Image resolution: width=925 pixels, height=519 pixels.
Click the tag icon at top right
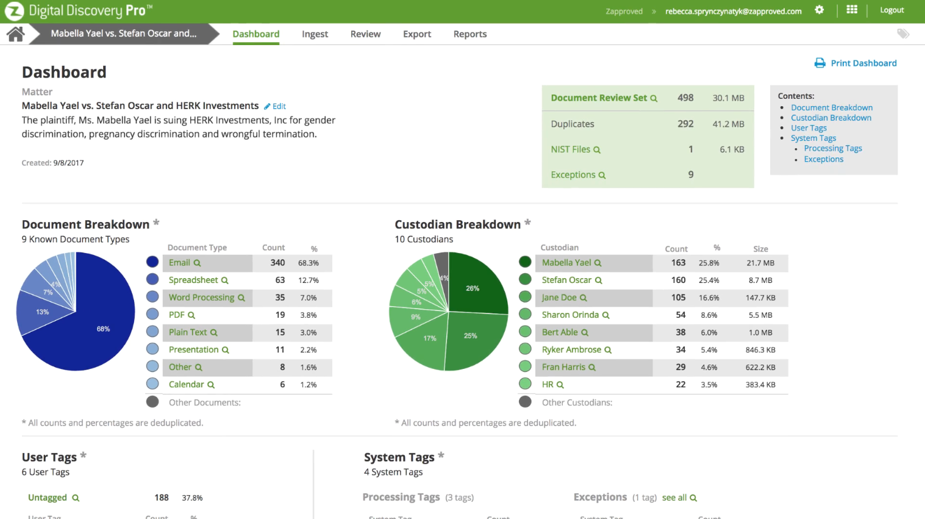(x=902, y=34)
